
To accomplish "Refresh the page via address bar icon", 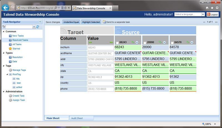I will 65,8.
